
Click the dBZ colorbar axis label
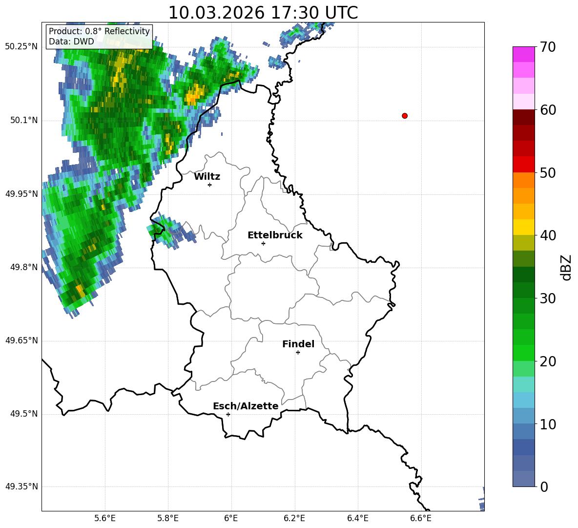point(566,267)
